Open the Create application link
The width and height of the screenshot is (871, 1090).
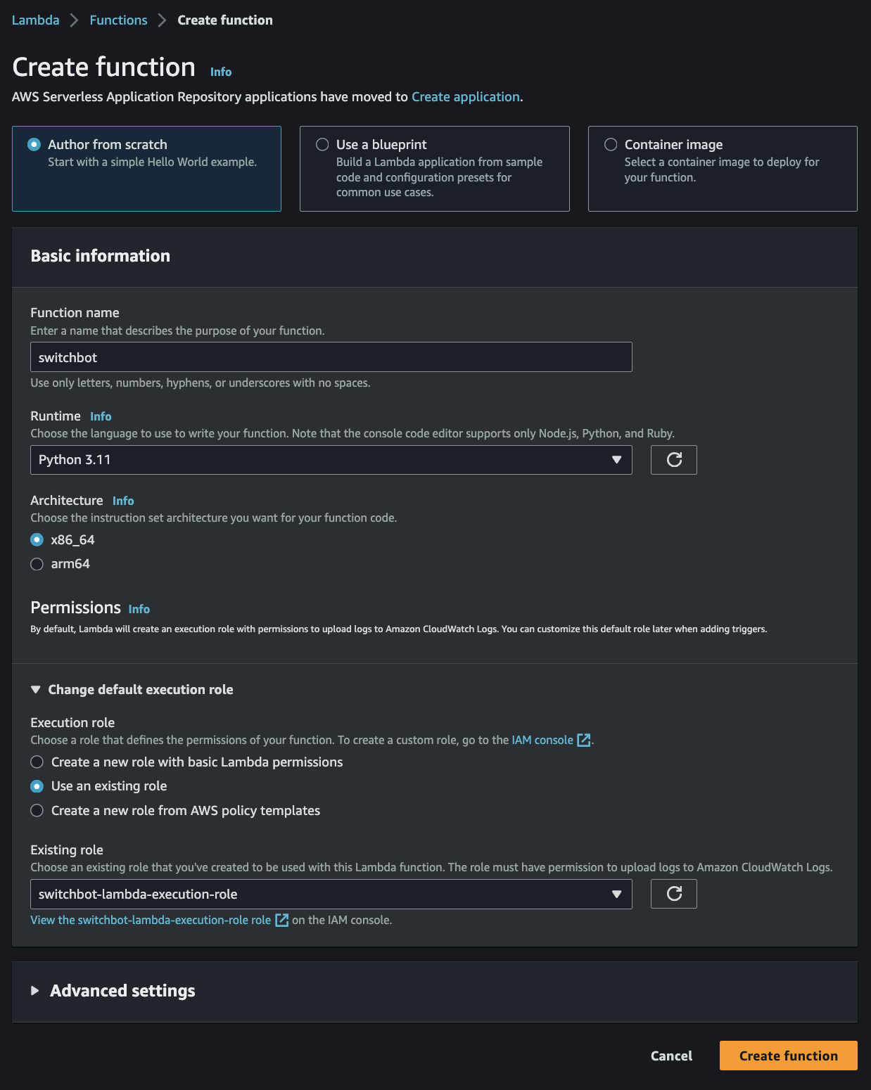465,96
